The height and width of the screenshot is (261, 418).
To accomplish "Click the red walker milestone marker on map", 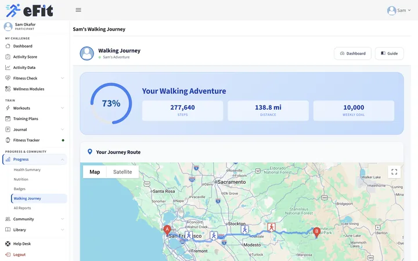I will point(271,227).
